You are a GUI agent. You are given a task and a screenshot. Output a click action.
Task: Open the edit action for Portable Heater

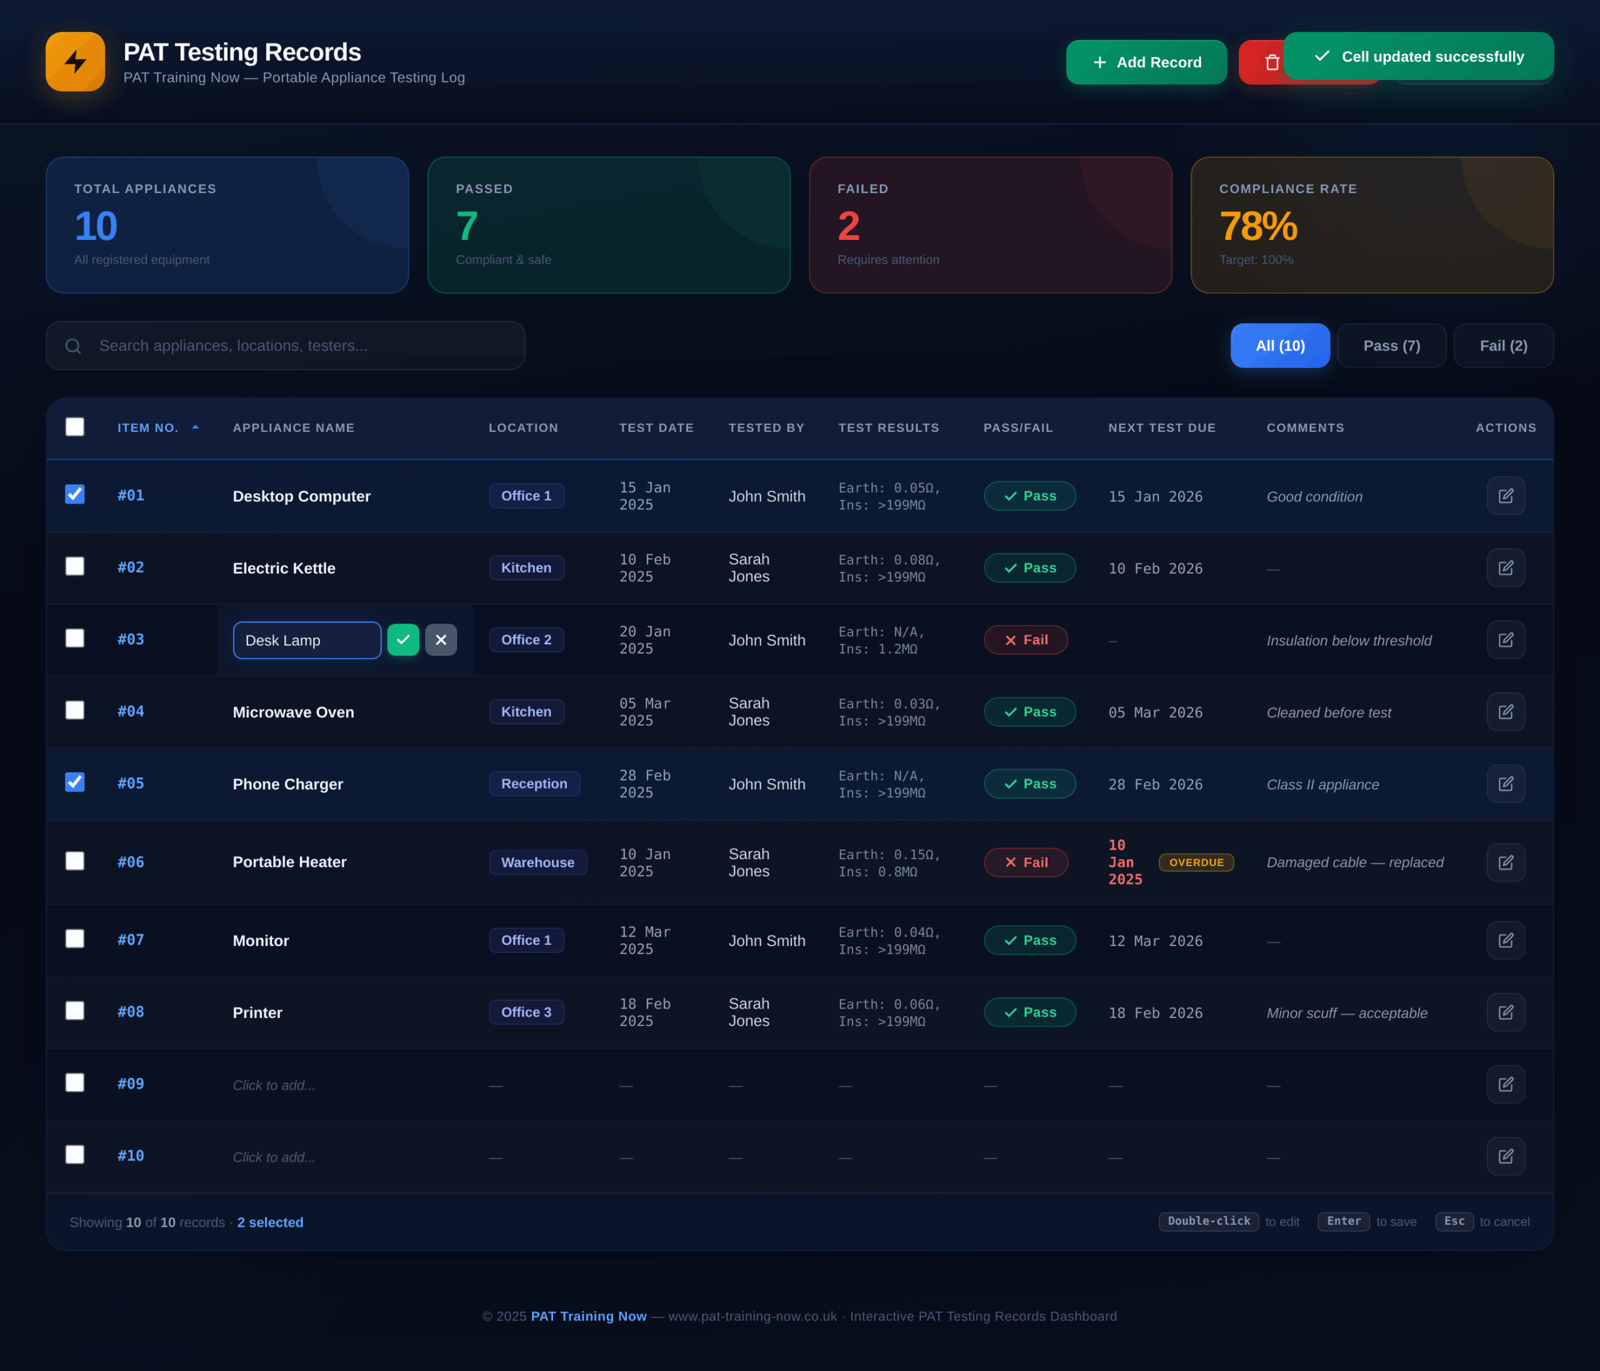click(x=1505, y=862)
